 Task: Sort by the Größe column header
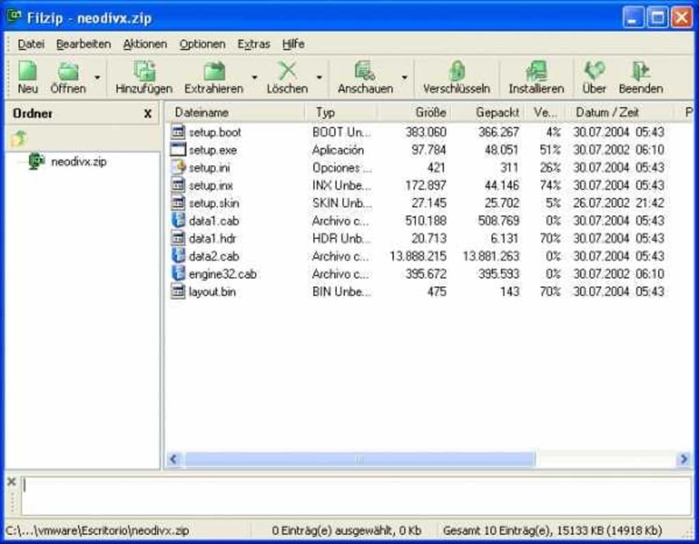pyautogui.click(x=414, y=112)
